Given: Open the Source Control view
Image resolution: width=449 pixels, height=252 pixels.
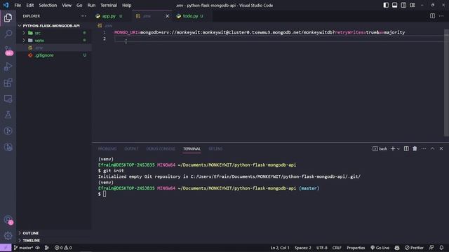Looking at the screenshot, I should pos(8,50).
